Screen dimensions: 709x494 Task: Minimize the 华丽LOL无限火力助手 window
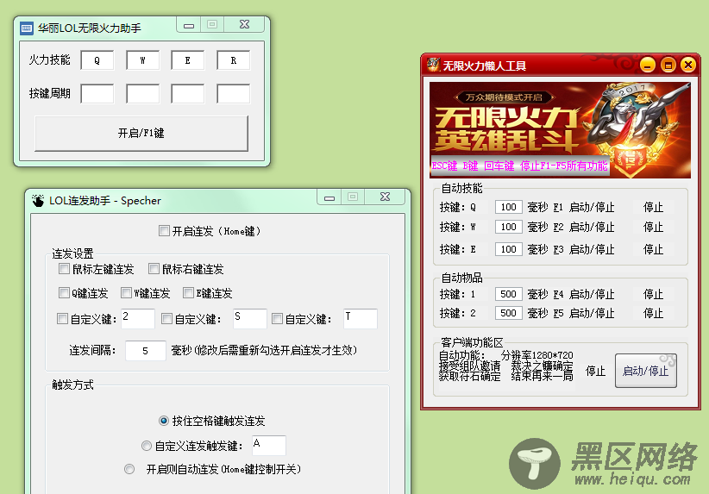click(x=189, y=25)
